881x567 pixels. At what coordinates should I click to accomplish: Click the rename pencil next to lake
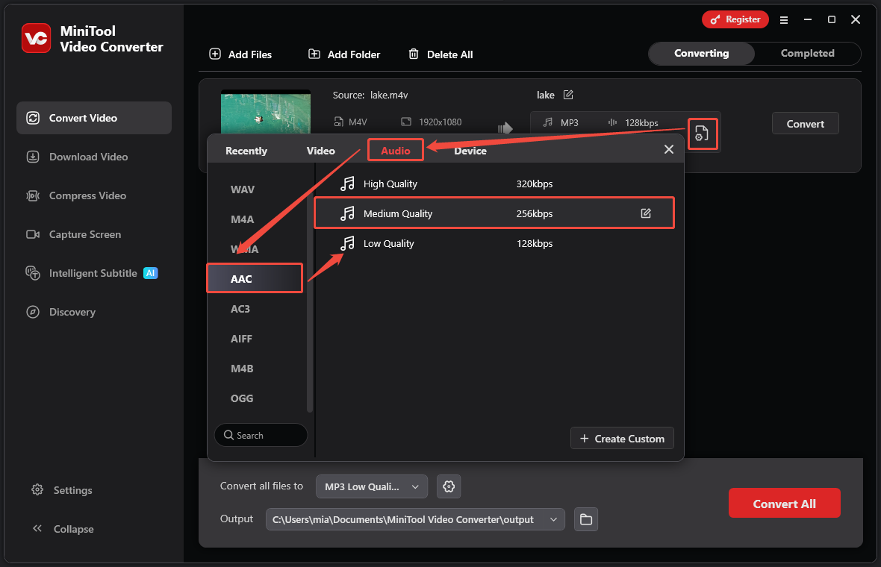(568, 95)
